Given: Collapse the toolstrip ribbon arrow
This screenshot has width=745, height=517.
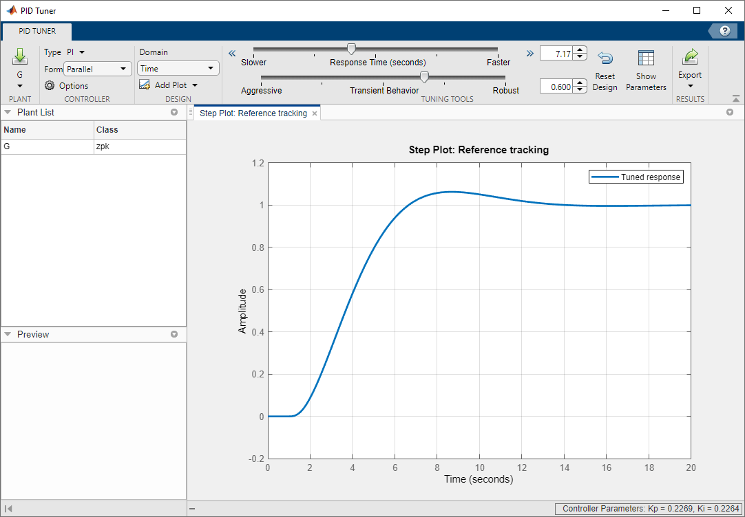Looking at the screenshot, I should point(736,99).
